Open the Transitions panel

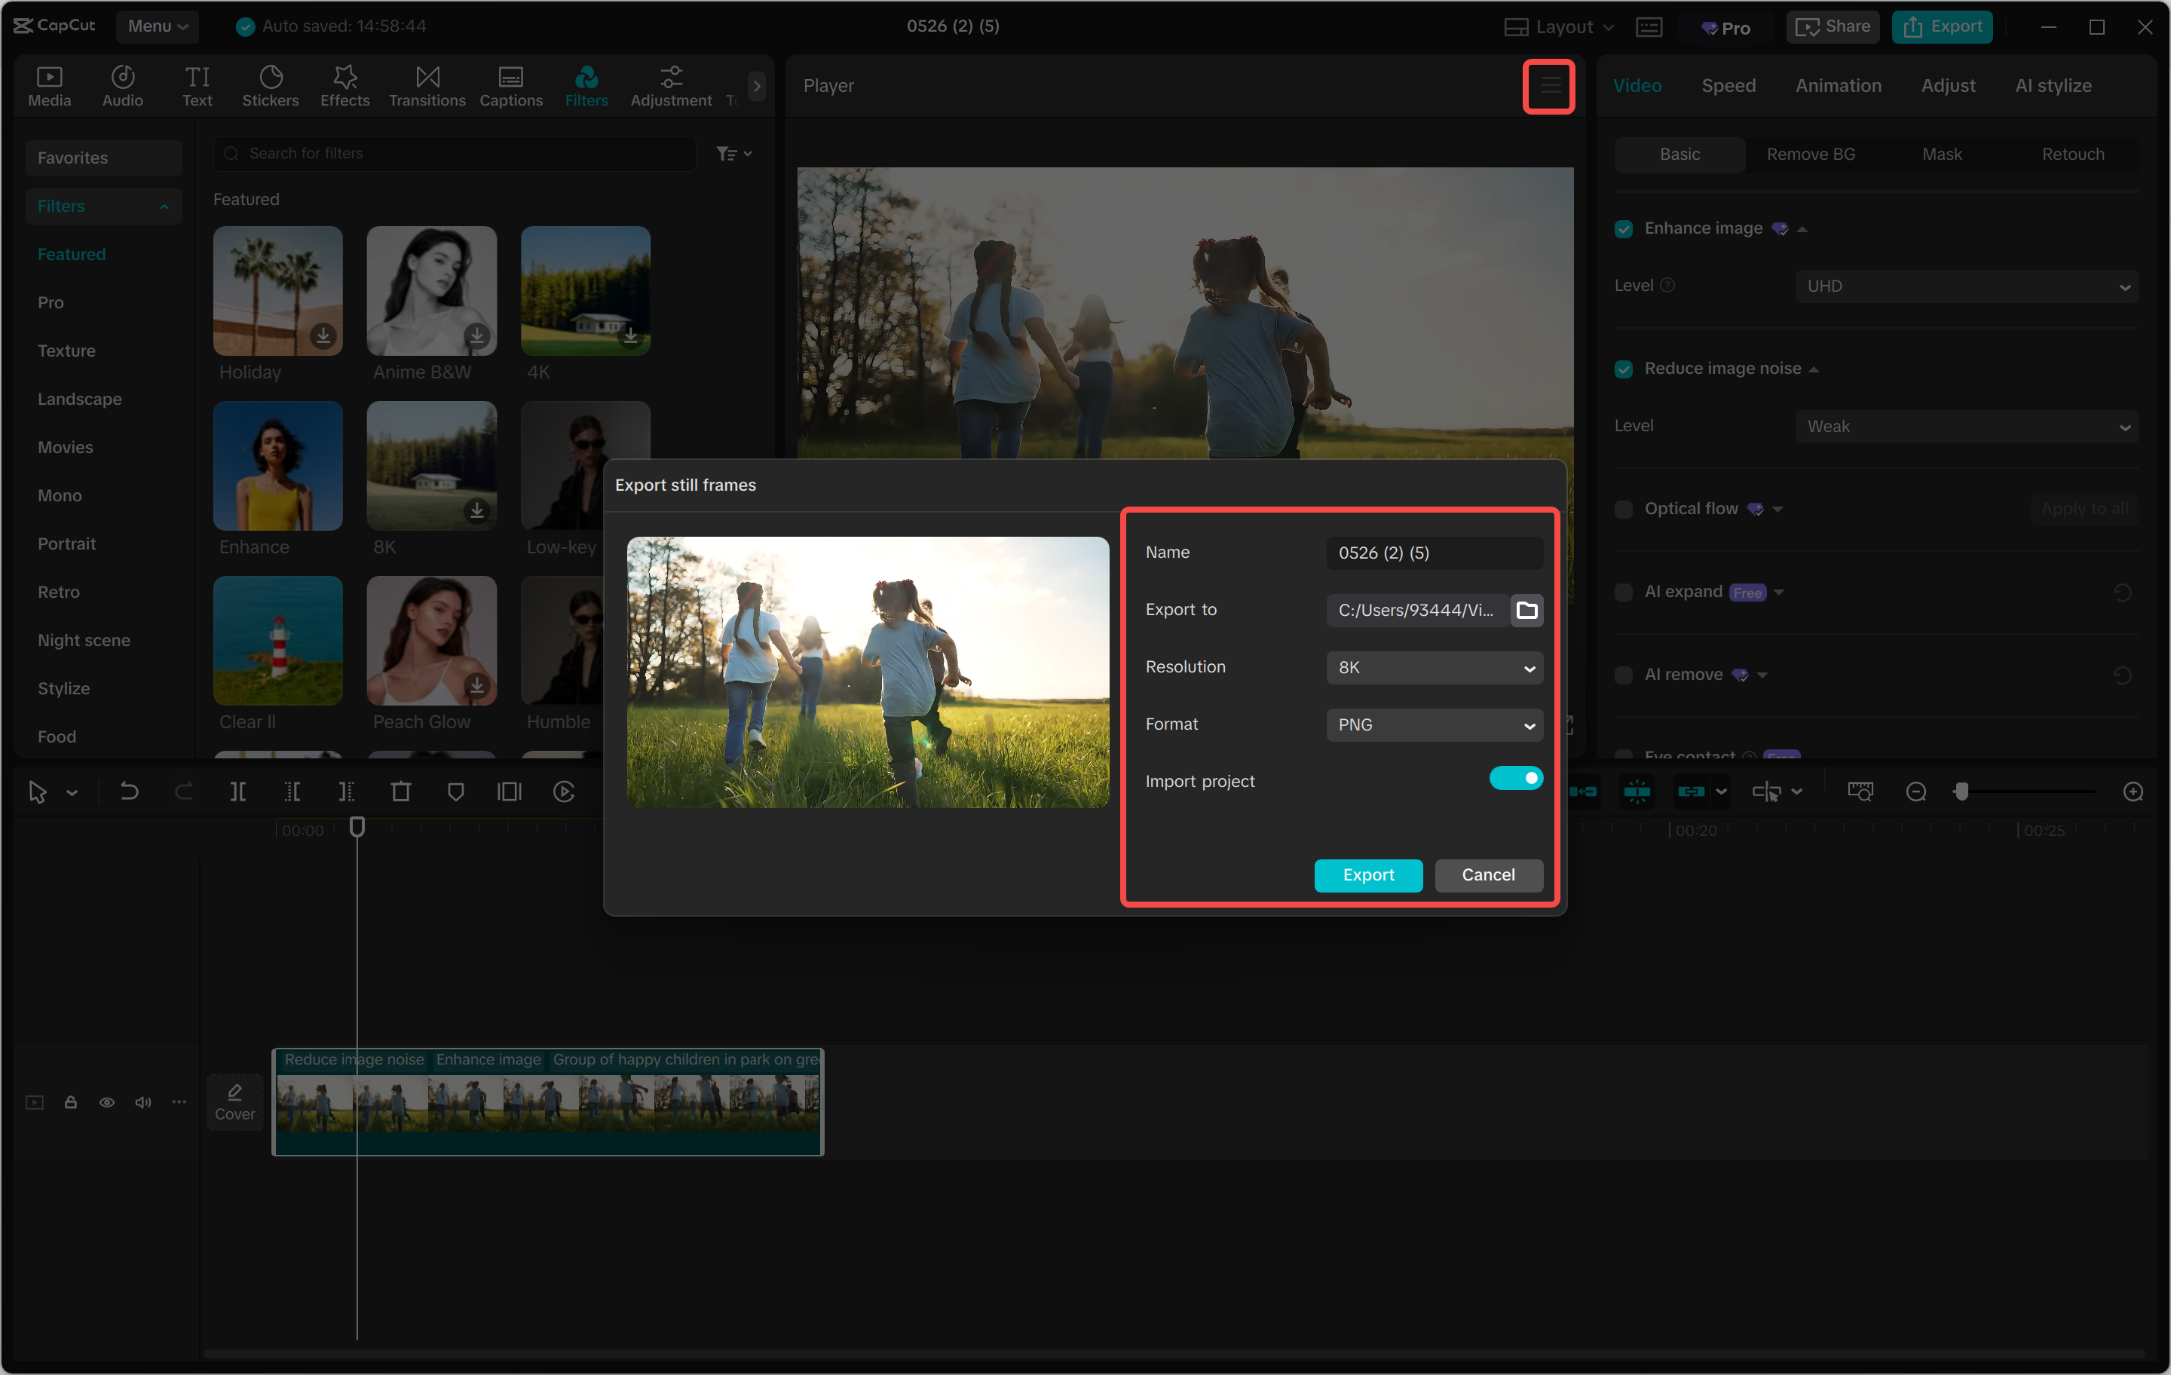(x=427, y=86)
